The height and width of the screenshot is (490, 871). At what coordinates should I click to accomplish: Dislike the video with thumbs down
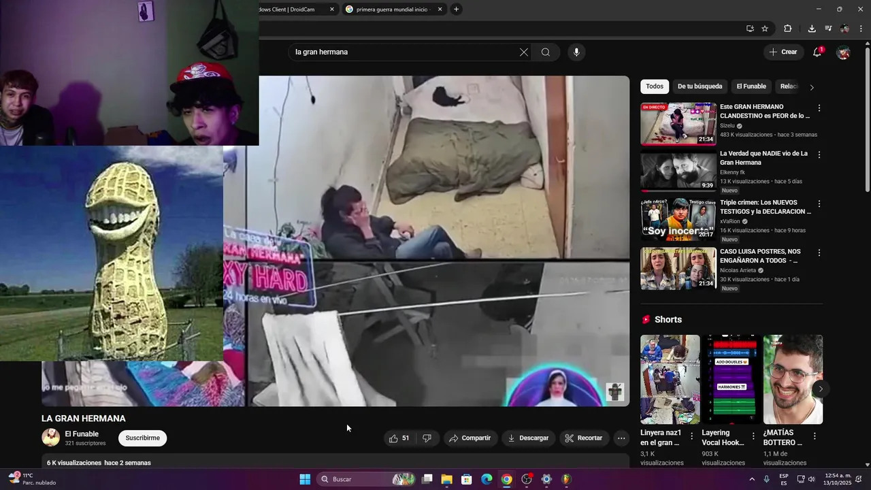pos(427,438)
